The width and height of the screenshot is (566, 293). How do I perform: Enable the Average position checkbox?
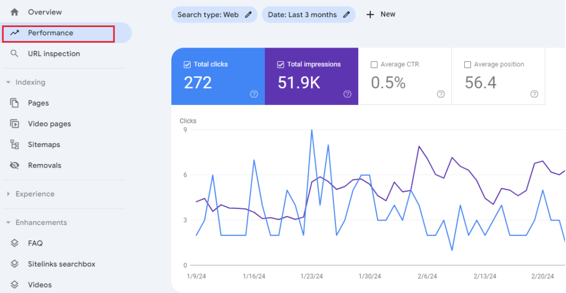(x=468, y=65)
